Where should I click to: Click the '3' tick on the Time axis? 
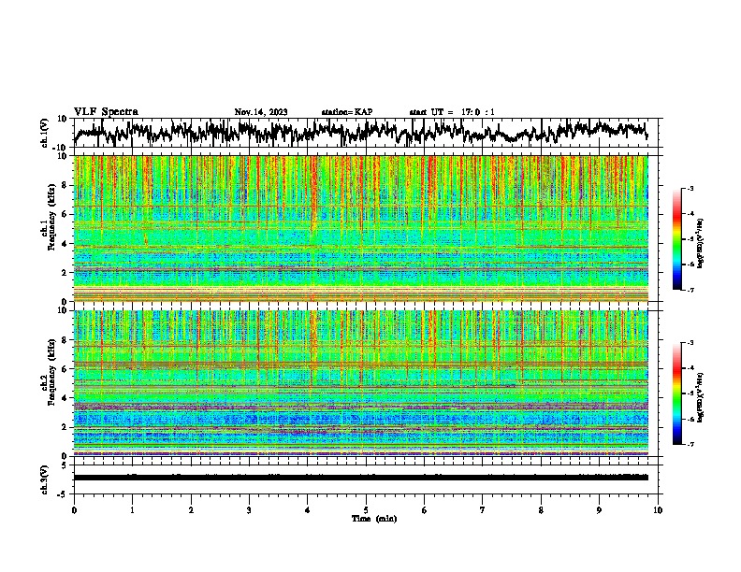(249, 510)
